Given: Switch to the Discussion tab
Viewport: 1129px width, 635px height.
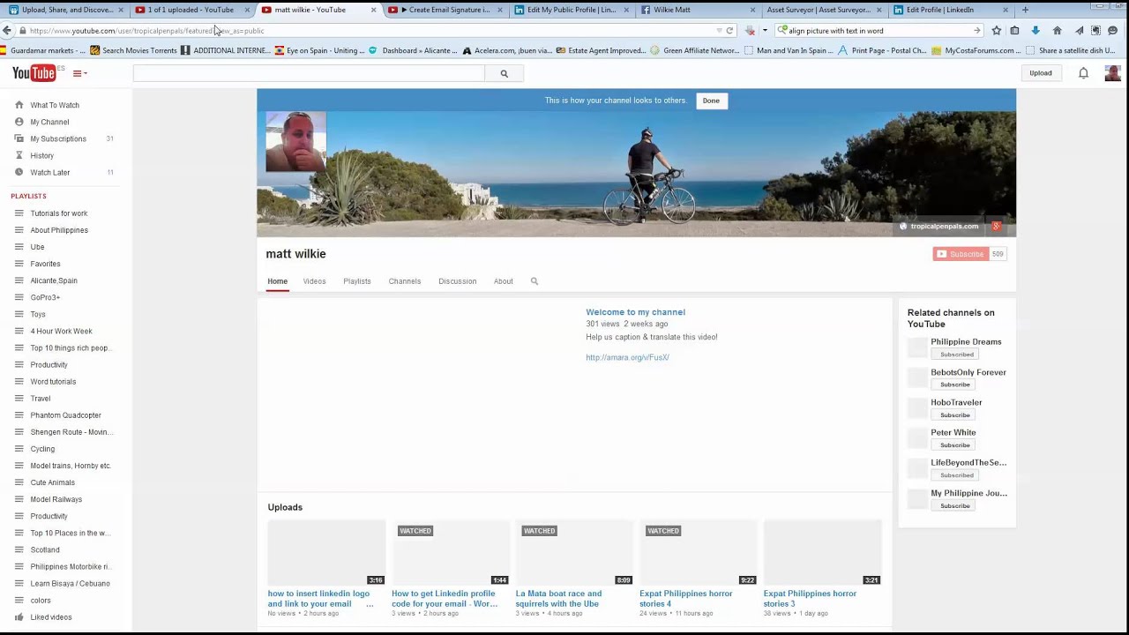Looking at the screenshot, I should (x=457, y=281).
